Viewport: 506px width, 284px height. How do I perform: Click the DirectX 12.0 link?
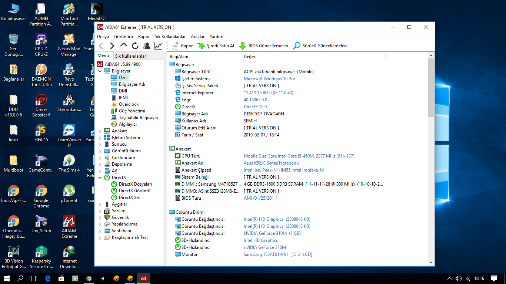pyautogui.click(x=255, y=107)
